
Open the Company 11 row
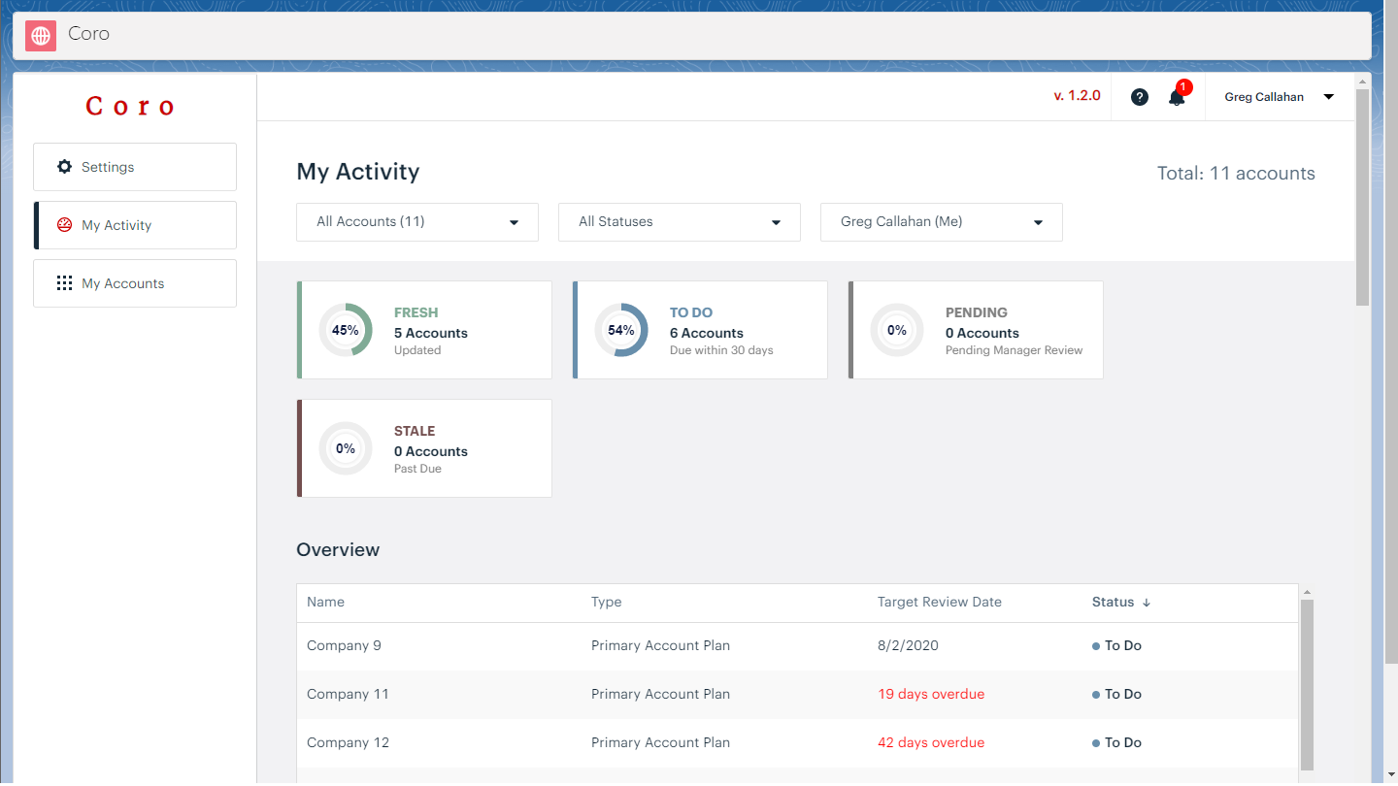(x=348, y=694)
